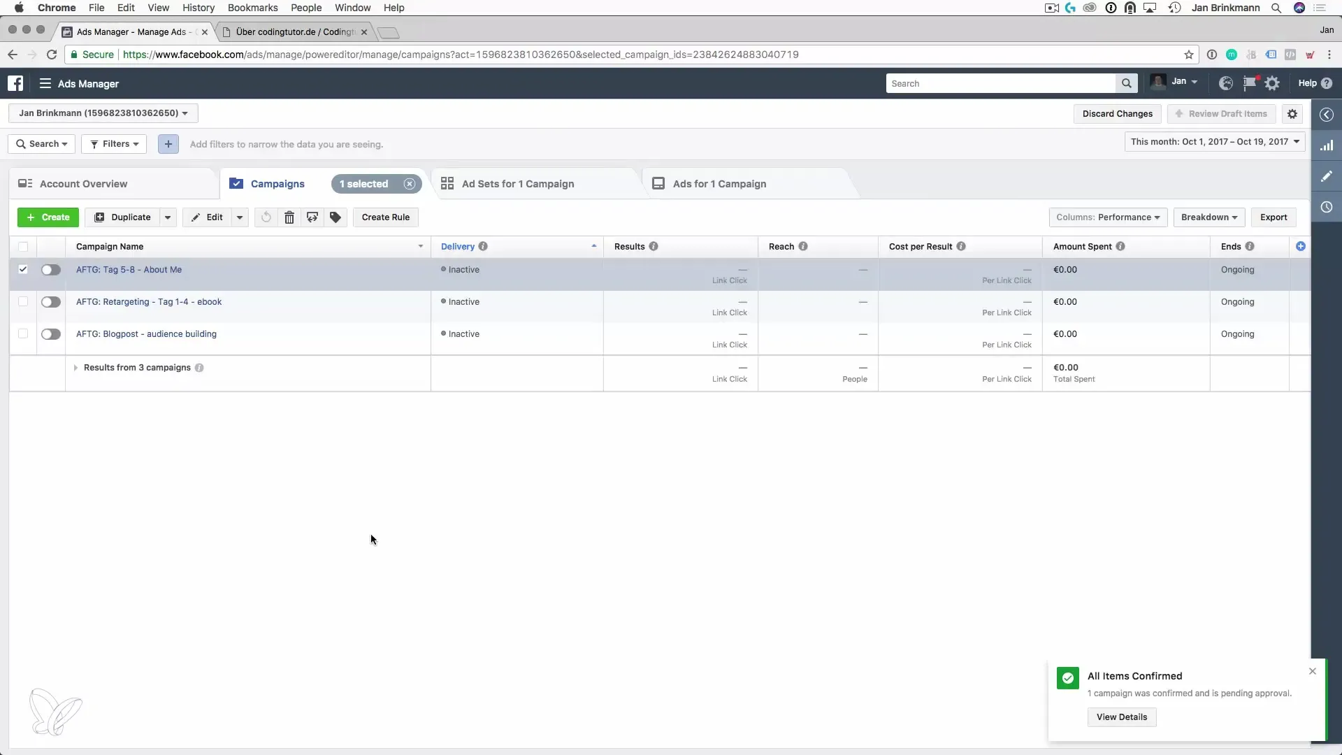Open the Breakdown dropdown

click(x=1209, y=217)
